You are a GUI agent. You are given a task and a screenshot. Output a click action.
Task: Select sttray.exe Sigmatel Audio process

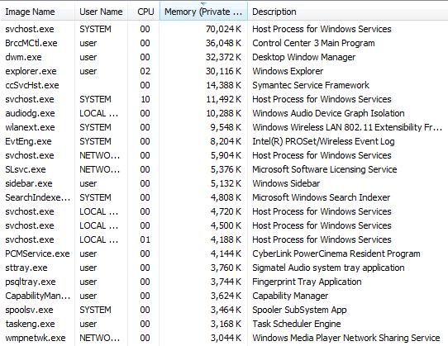pyautogui.click(x=224, y=268)
